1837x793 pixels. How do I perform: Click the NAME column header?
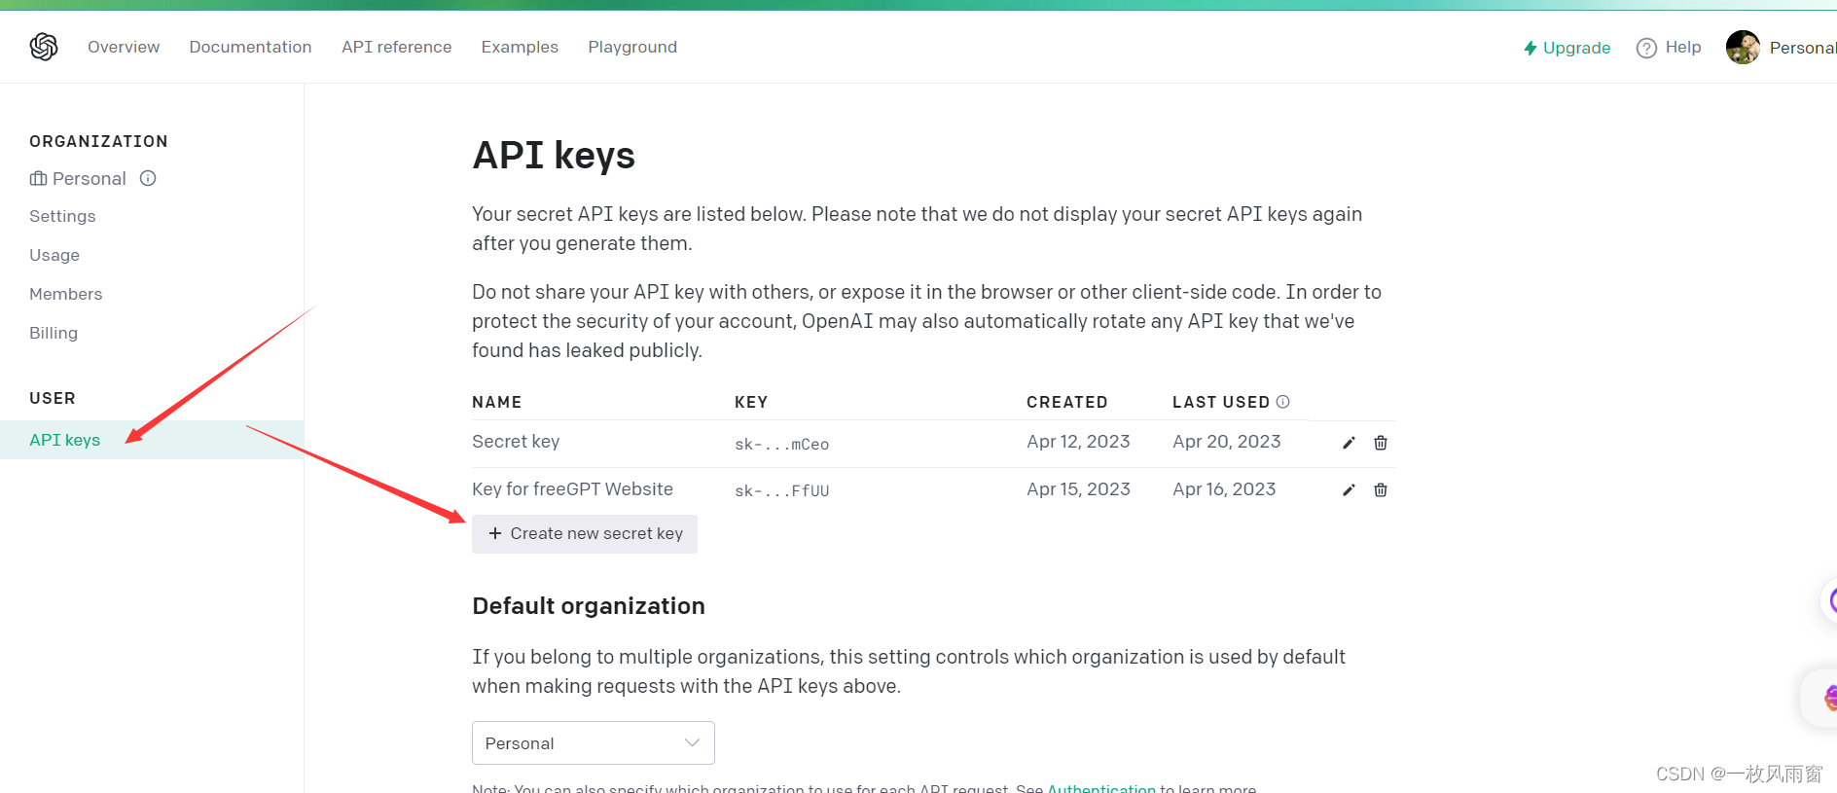coord(496,402)
